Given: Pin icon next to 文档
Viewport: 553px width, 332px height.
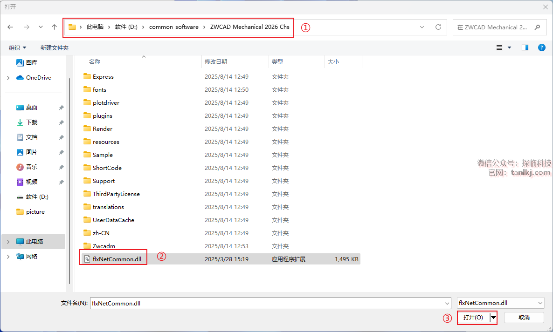Looking at the screenshot, I should point(62,137).
